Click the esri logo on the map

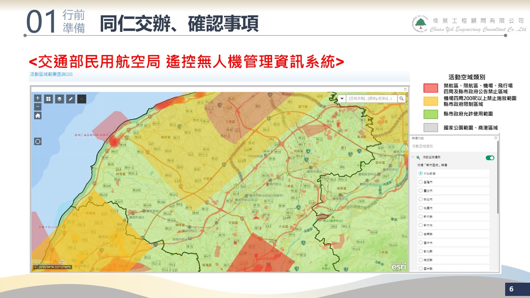coord(399,266)
